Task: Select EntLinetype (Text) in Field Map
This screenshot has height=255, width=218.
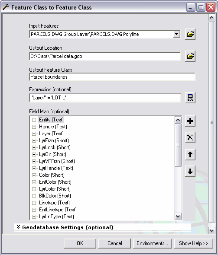Action: click(58, 210)
